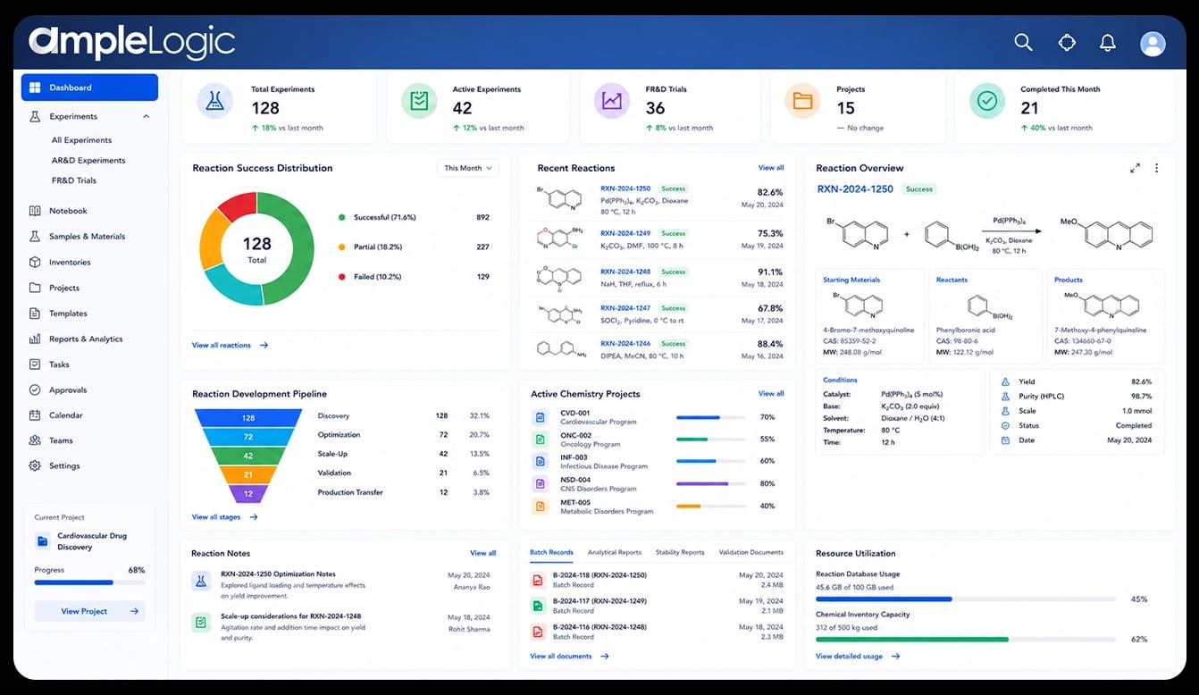1199x695 pixels.
Task: Click the Total Experiments flask icon
Action: point(214,101)
